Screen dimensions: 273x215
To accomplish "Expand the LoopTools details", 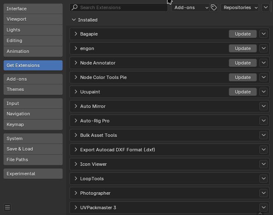I will [76, 178].
